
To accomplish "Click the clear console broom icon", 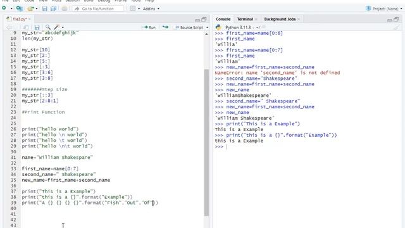I will [397, 27].
